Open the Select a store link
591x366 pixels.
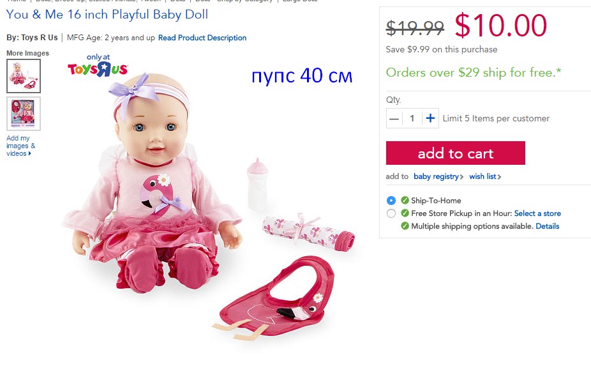pyautogui.click(x=537, y=213)
